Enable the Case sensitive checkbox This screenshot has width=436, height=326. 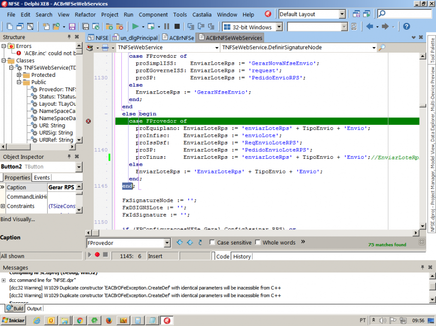[212, 243]
